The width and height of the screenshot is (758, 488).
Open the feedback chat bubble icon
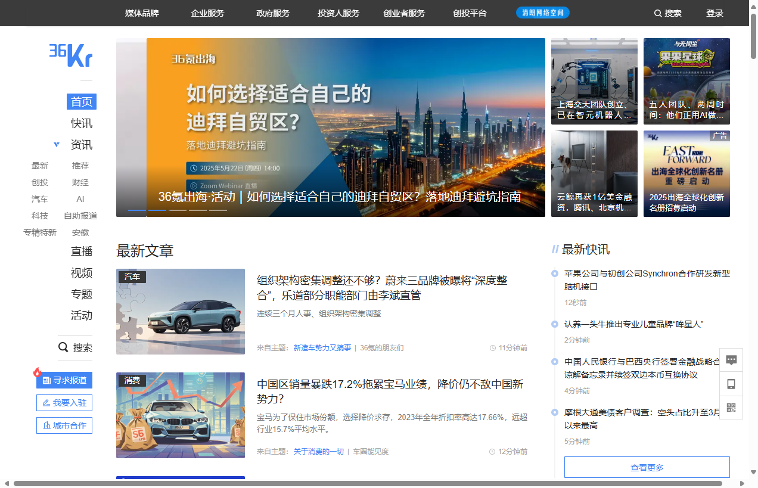731,360
